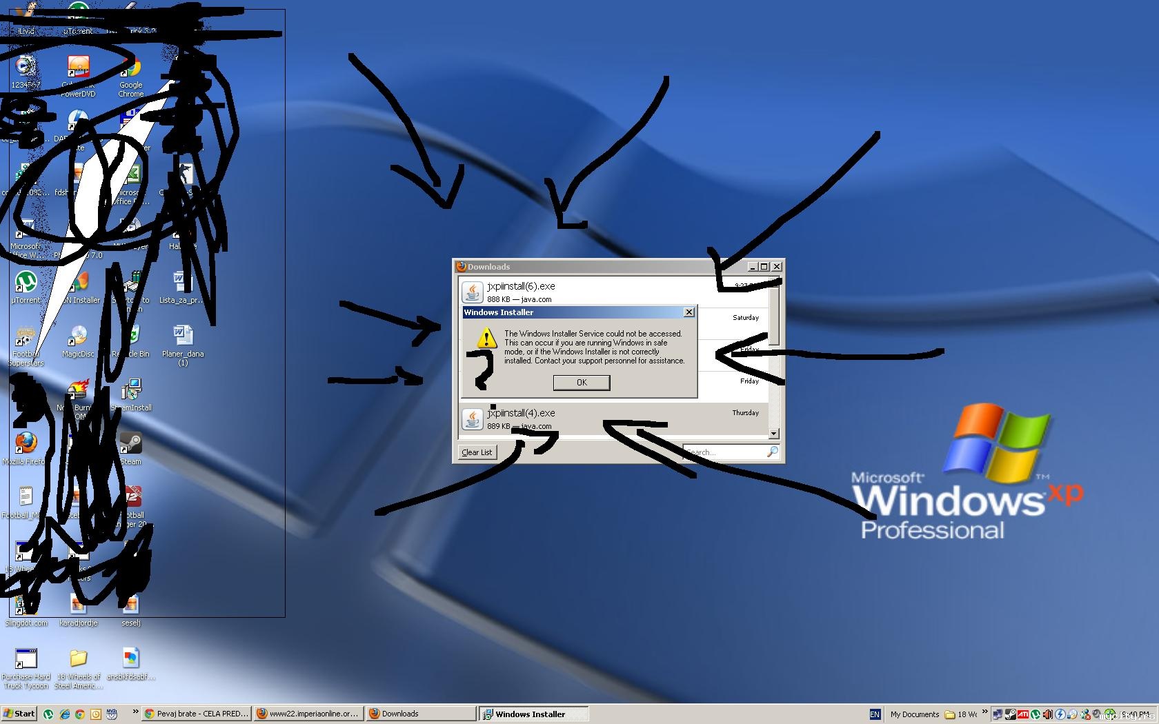1159x724 pixels.
Task: Click the Downloads list scroll-down arrow
Action: pyautogui.click(x=774, y=433)
